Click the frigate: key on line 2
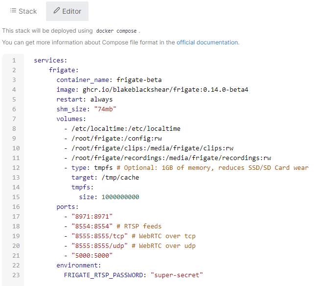Screen dimensions: 314x286 64,70
